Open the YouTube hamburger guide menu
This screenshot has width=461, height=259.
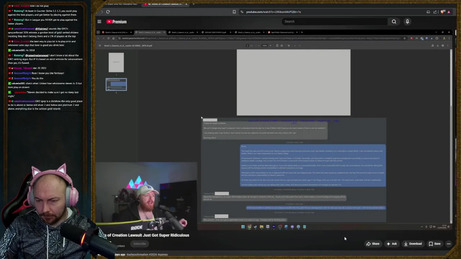99,22
